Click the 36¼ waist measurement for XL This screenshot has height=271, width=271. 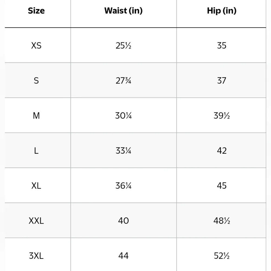(x=123, y=186)
